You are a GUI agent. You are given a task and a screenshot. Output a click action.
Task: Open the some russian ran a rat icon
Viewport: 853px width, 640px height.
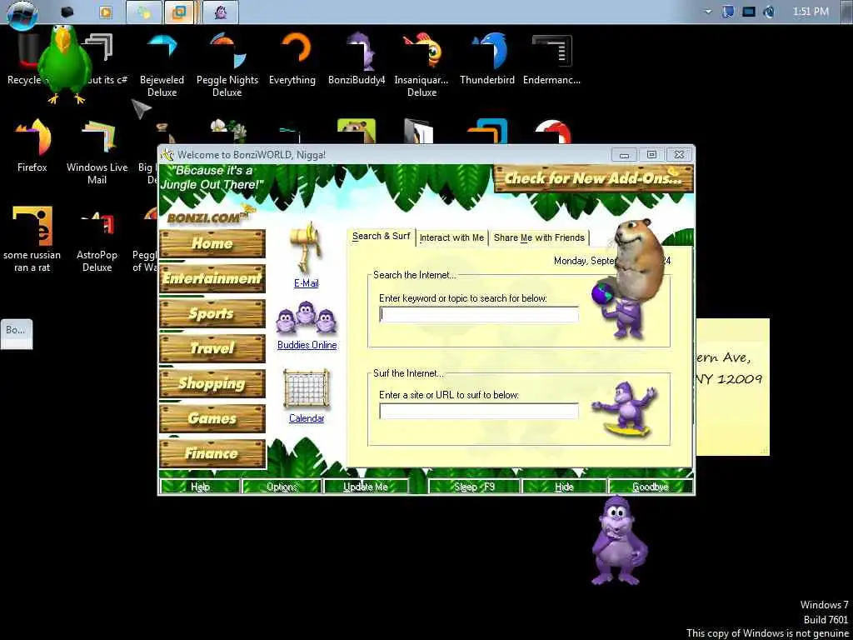(32, 239)
